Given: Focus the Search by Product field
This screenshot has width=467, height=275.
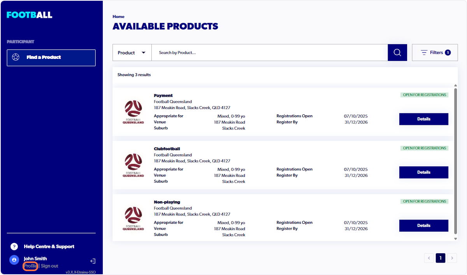Looking at the screenshot, I should pyautogui.click(x=269, y=52).
